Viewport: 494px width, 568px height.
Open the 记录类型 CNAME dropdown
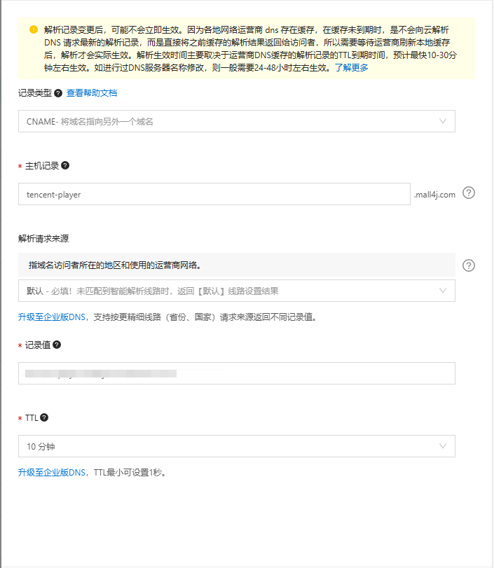236,121
